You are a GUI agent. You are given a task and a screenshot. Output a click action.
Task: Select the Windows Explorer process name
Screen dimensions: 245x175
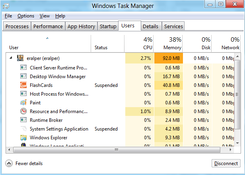[x=49, y=138]
